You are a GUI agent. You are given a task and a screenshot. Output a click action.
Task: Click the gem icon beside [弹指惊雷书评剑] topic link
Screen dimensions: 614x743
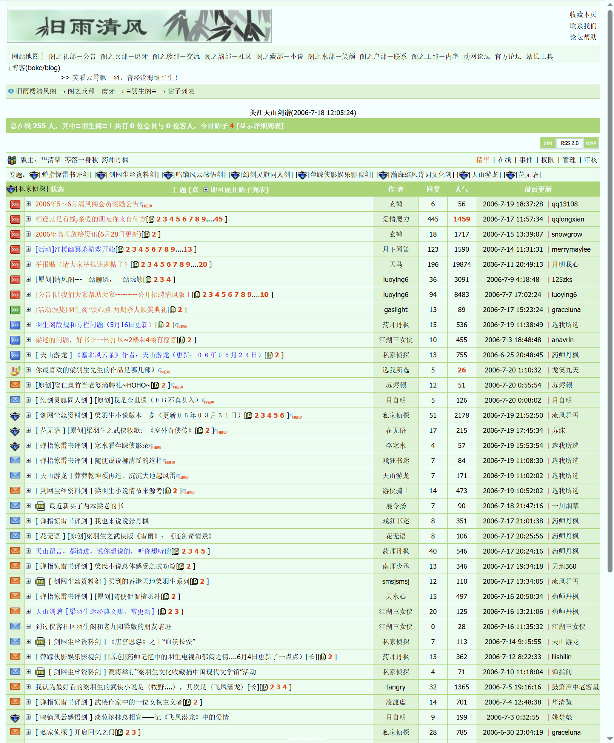[x=34, y=175]
